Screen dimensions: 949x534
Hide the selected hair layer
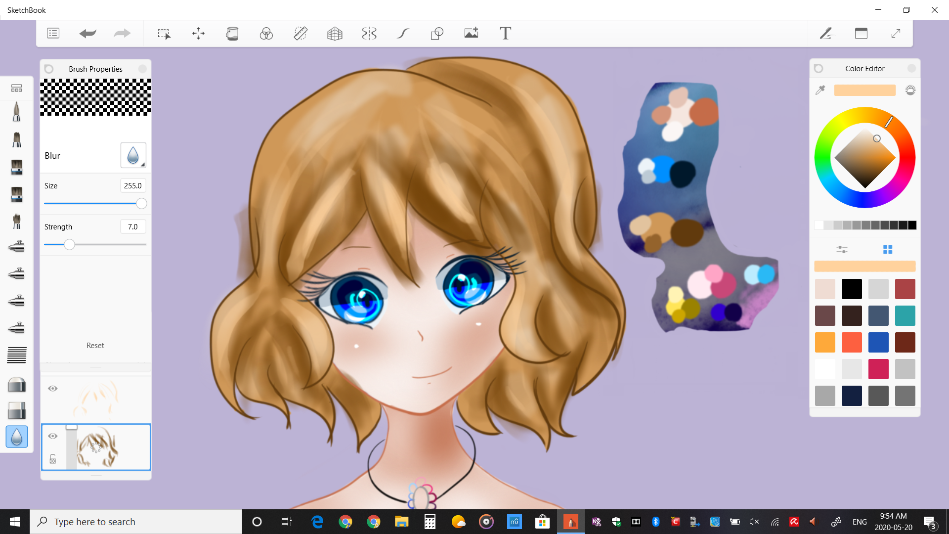click(53, 436)
